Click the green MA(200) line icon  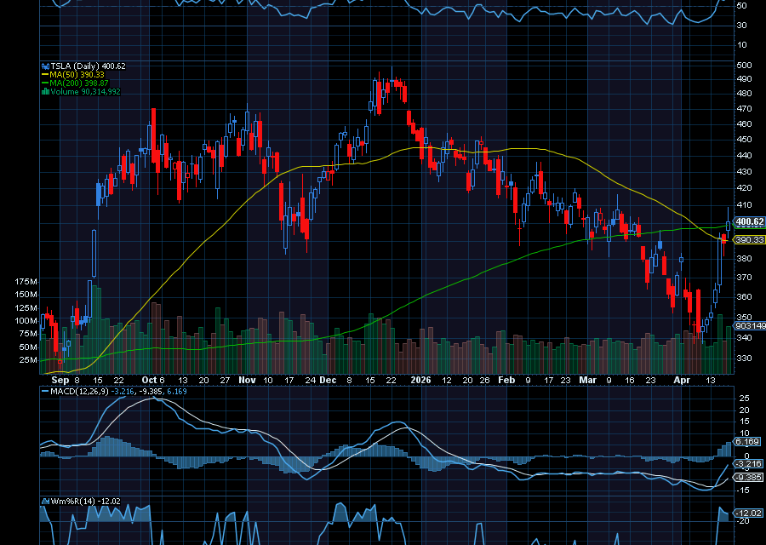point(45,82)
